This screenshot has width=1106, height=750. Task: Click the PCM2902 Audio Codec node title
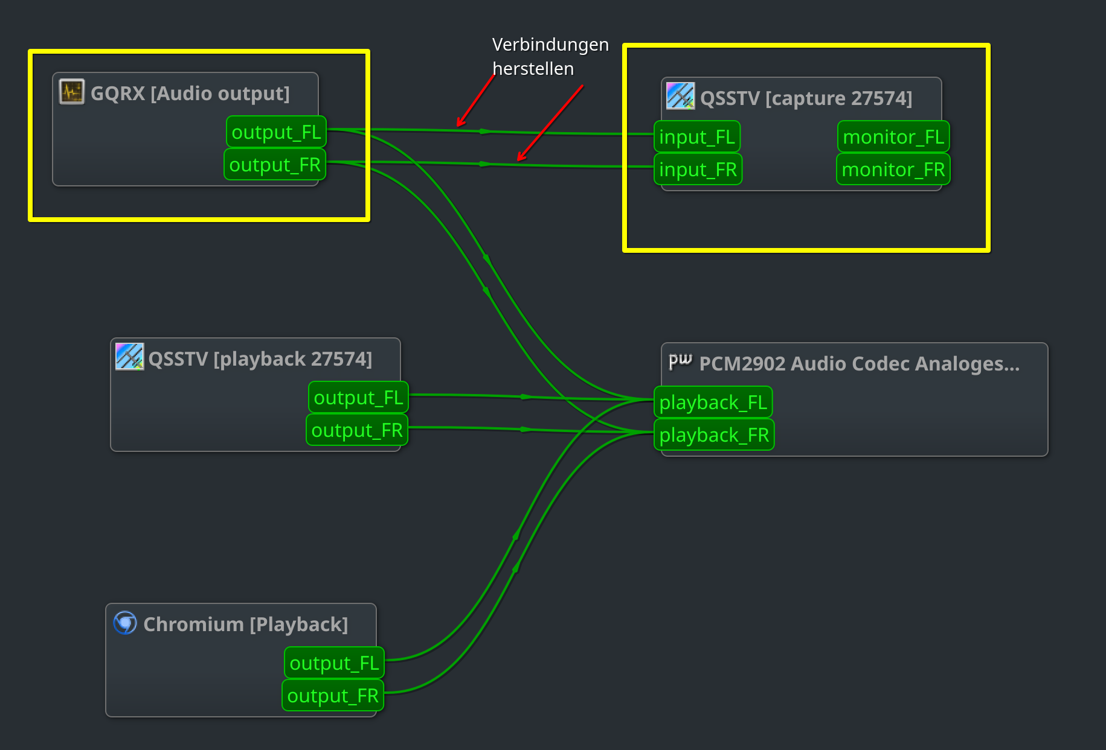pyautogui.click(x=859, y=364)
